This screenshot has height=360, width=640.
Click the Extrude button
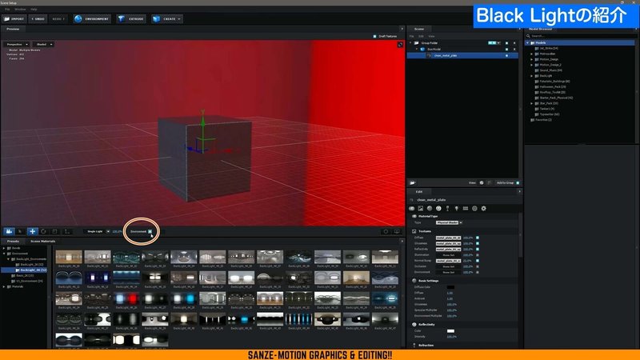(x=131, y=18)
